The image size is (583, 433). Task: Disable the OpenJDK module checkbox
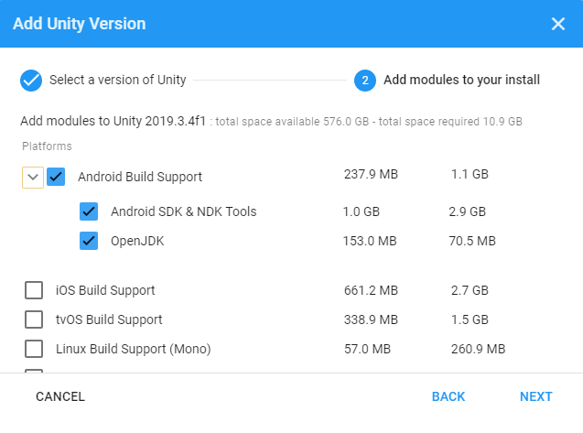click(x=89, y=241)
